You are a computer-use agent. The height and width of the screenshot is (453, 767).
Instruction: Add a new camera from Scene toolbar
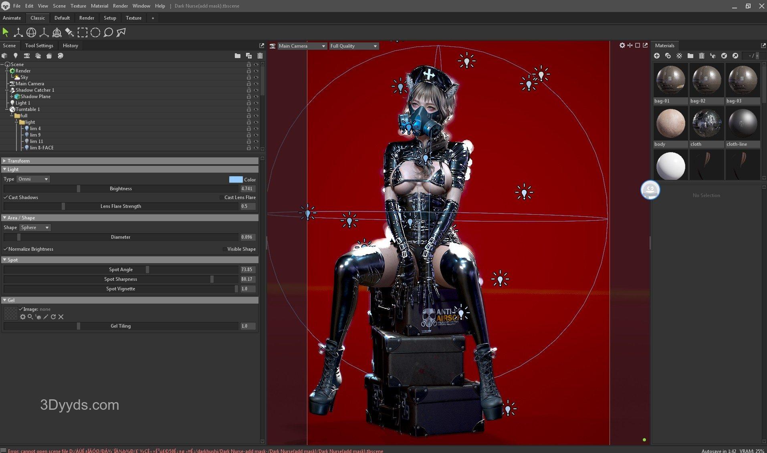27,56
